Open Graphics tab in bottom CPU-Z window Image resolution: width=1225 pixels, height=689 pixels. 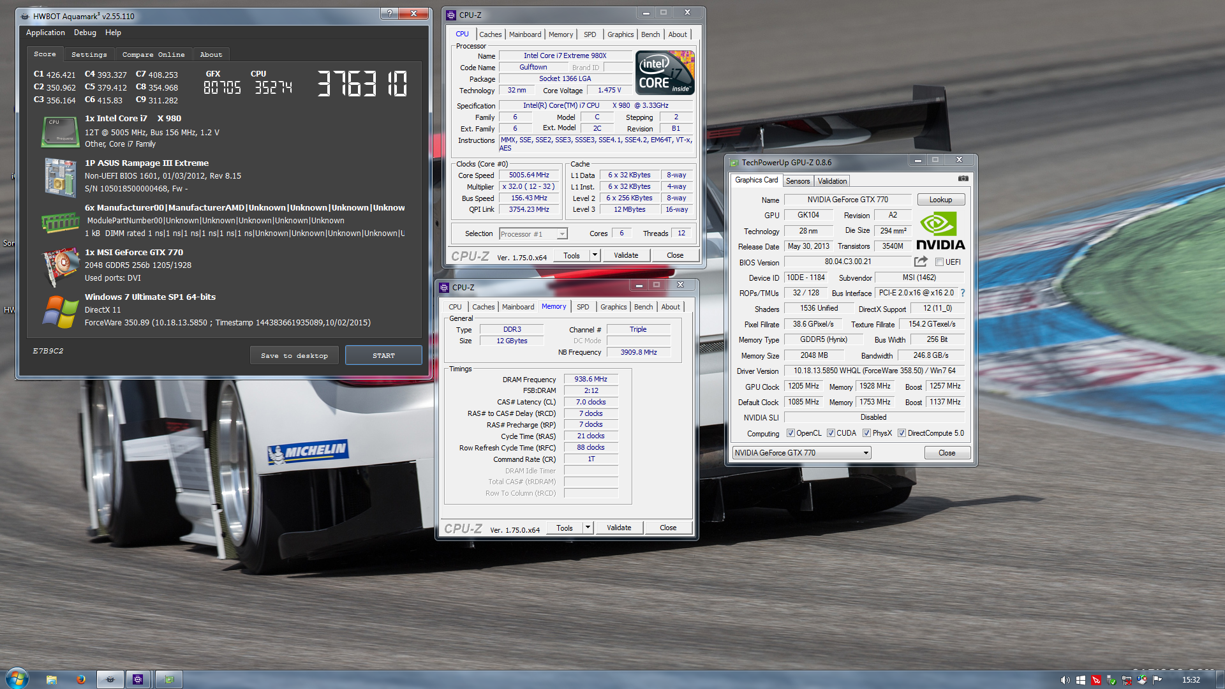pos(613,307)
